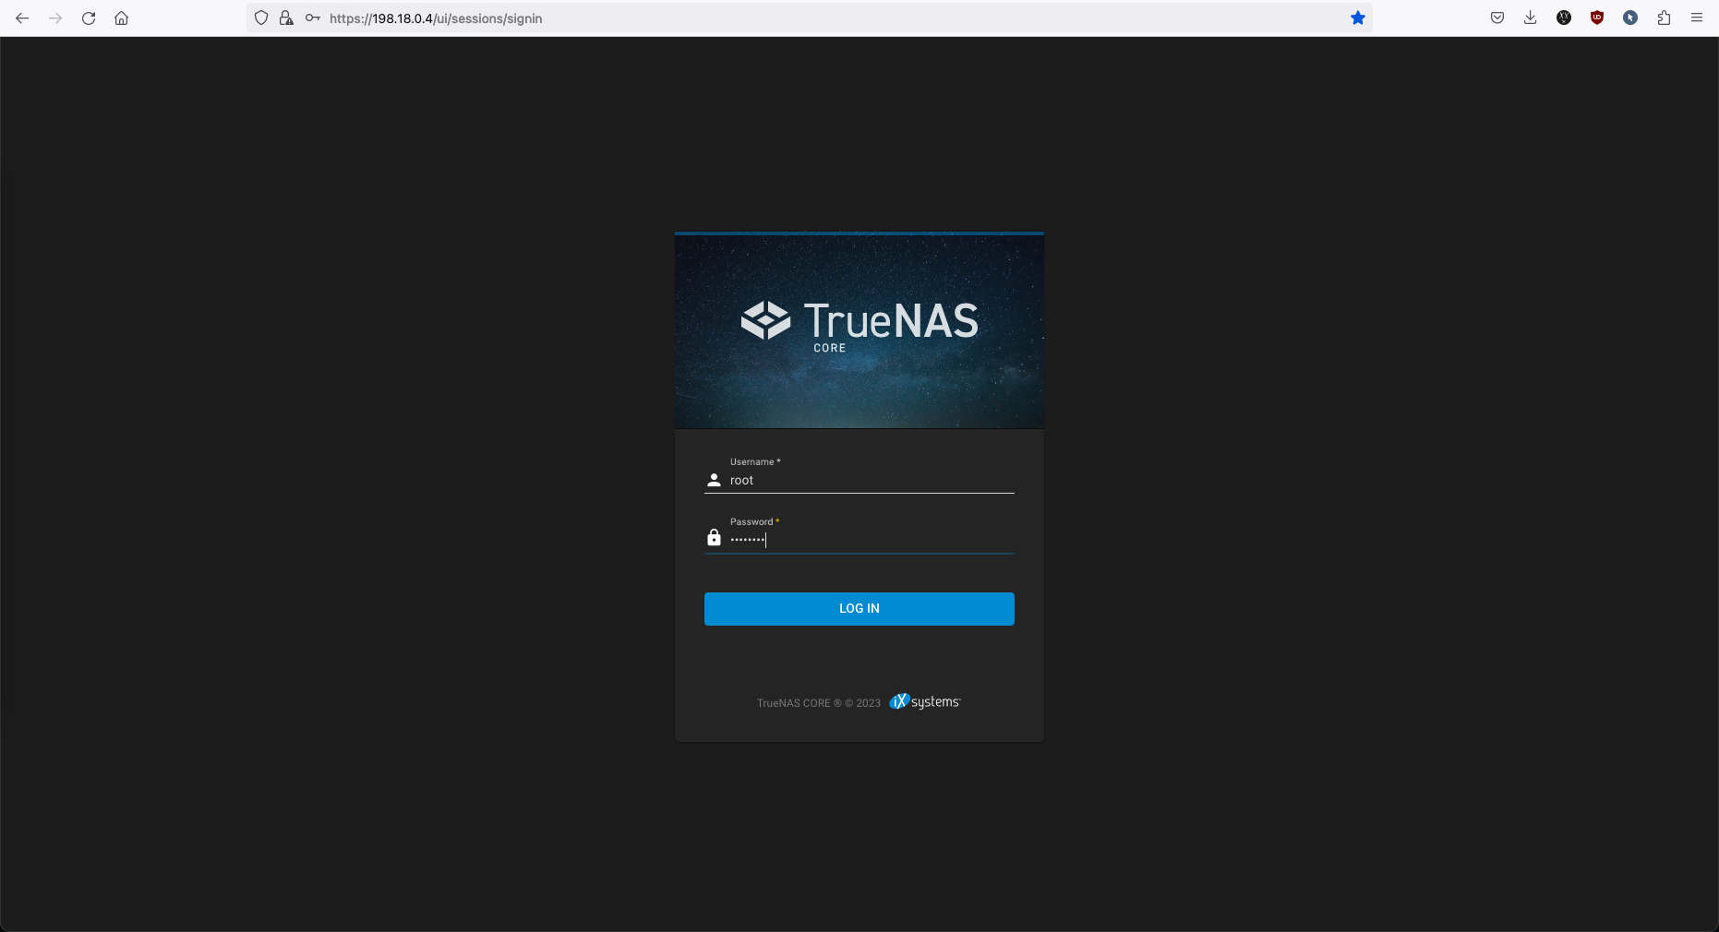The image size is (1719, 932).
Task: Click the browser back arrow
Action: click(22, 18)
